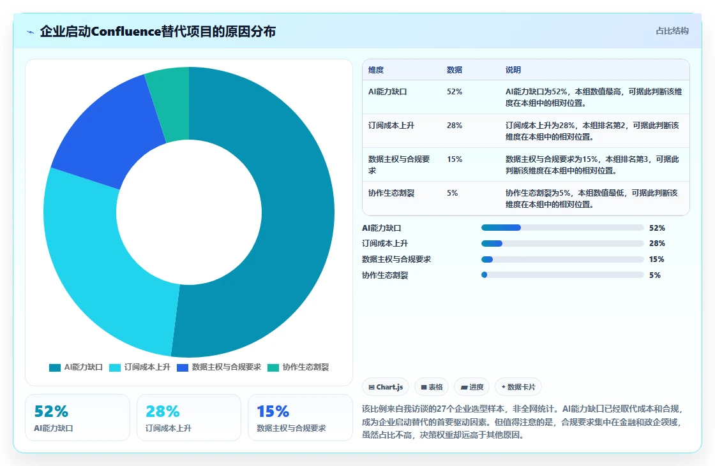
Task: Click the 协作生态割裂 progress bar
Action: tap(562, 275)
